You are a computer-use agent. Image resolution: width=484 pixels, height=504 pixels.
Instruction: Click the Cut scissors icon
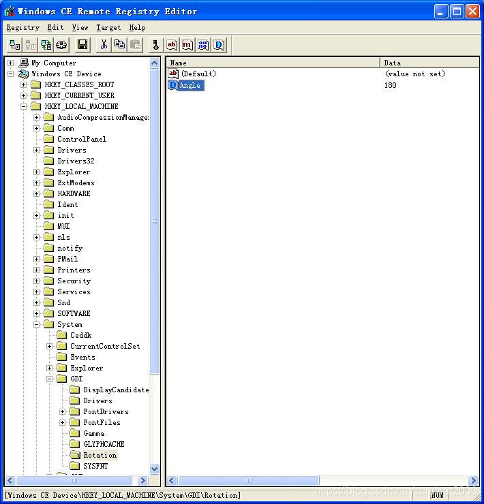pos(104,45)
